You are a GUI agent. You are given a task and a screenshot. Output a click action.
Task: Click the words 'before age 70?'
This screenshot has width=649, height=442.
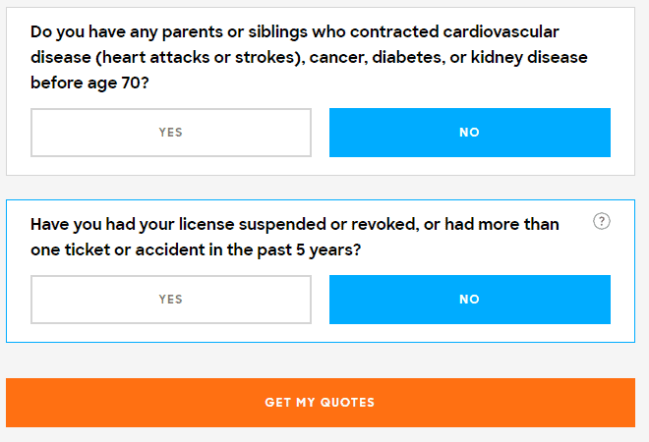(89, 83)
